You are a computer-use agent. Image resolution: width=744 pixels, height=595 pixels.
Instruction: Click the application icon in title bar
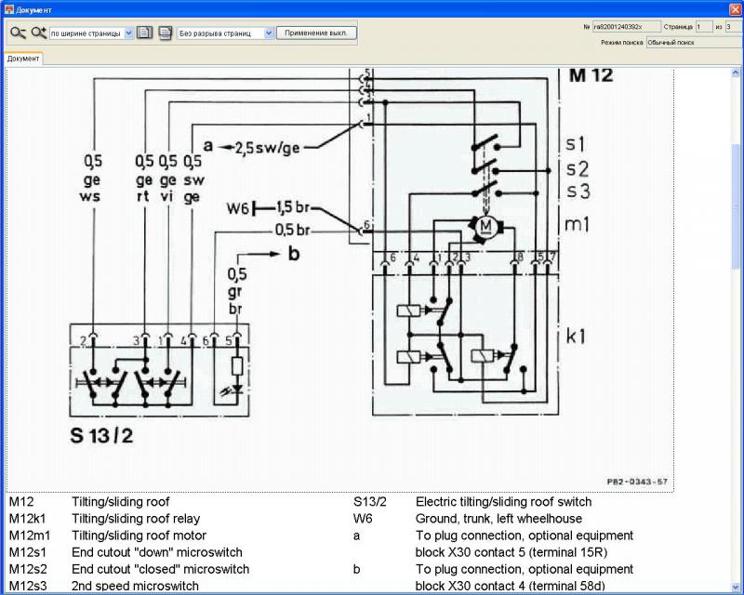[7, 8]
